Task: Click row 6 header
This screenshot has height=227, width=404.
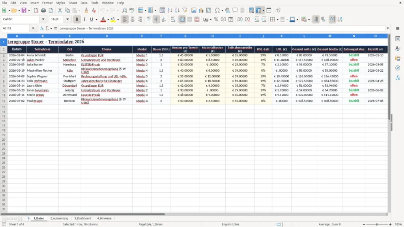Action: point(4,71)
